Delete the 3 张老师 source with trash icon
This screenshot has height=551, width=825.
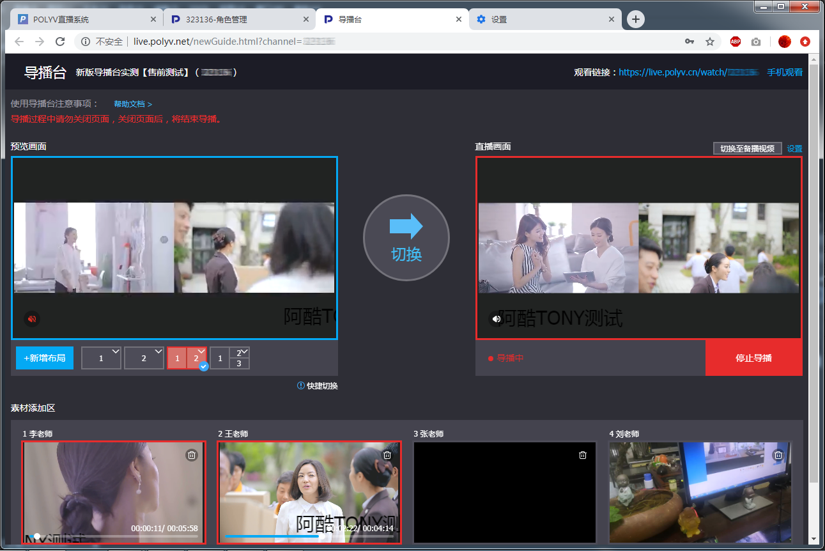pos(583,455)
